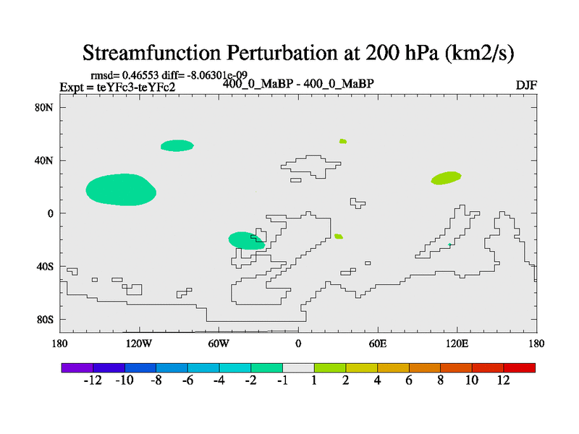Click the 400_0_MaBP subtitle text
The width and height of the screenshot is (579, 434).
click(297, 83)
